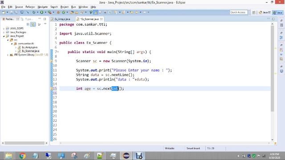This screenshot has height=160, width=285.
Task: Click the Search flashlight toolbar icon
Action: click(82, 12)
